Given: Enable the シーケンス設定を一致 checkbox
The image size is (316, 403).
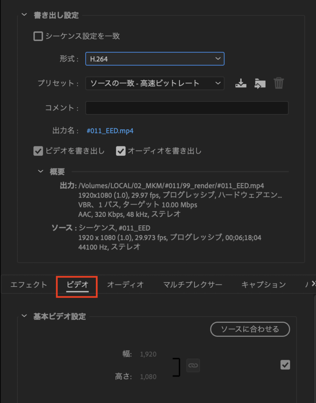Looking at the screenshot, I should tap(38, 36).
